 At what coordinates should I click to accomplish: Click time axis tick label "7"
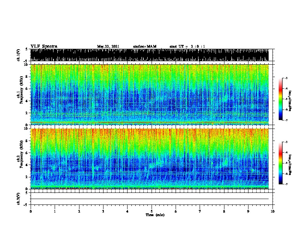[x=200, y=211]
